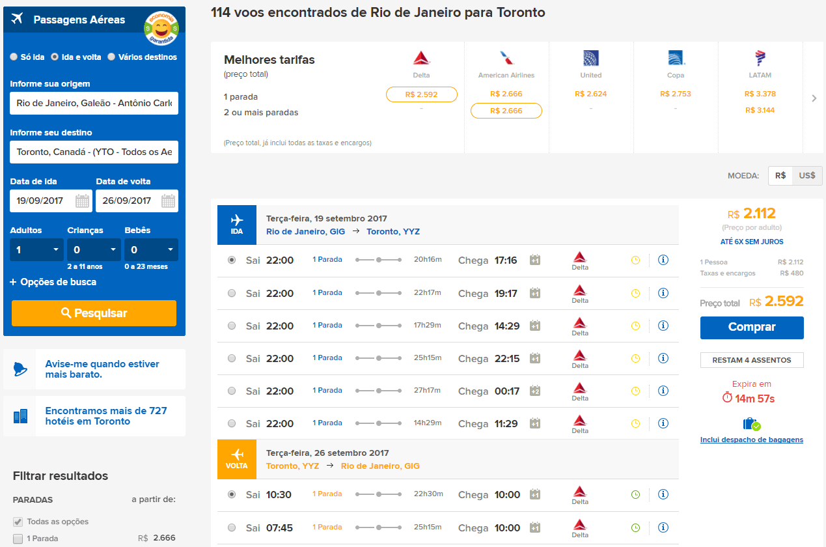Select the Só ida radio option
Image resolution: width=826 pixels, height=547 pixels.
pos(14,57)
